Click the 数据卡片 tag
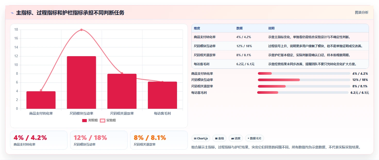The image size is (379, 160). click(255, 138)
